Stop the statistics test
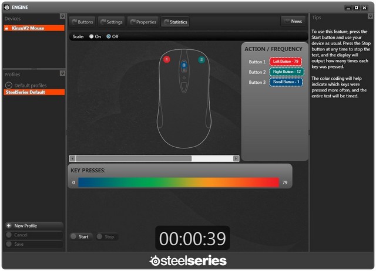The image size is (376, 271). pyautogui.click(x=107, y=236)
